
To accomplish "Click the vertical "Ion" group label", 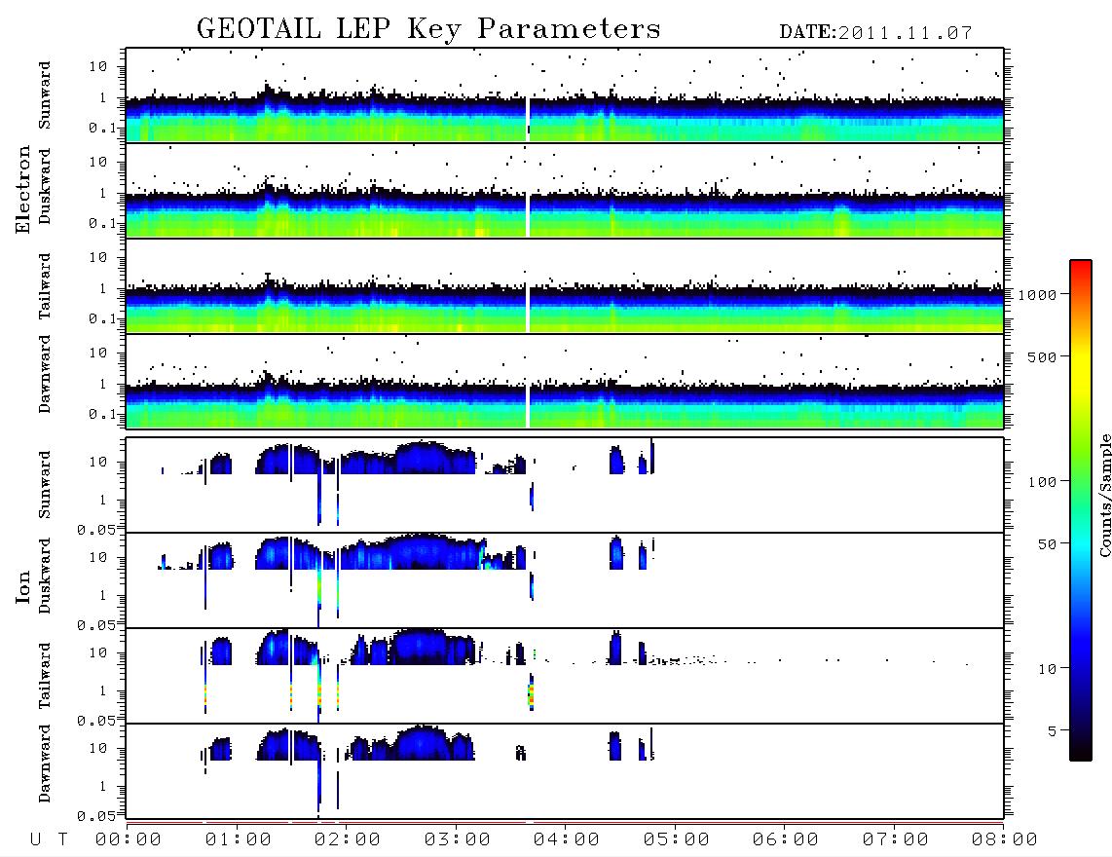I will [22, 586].
